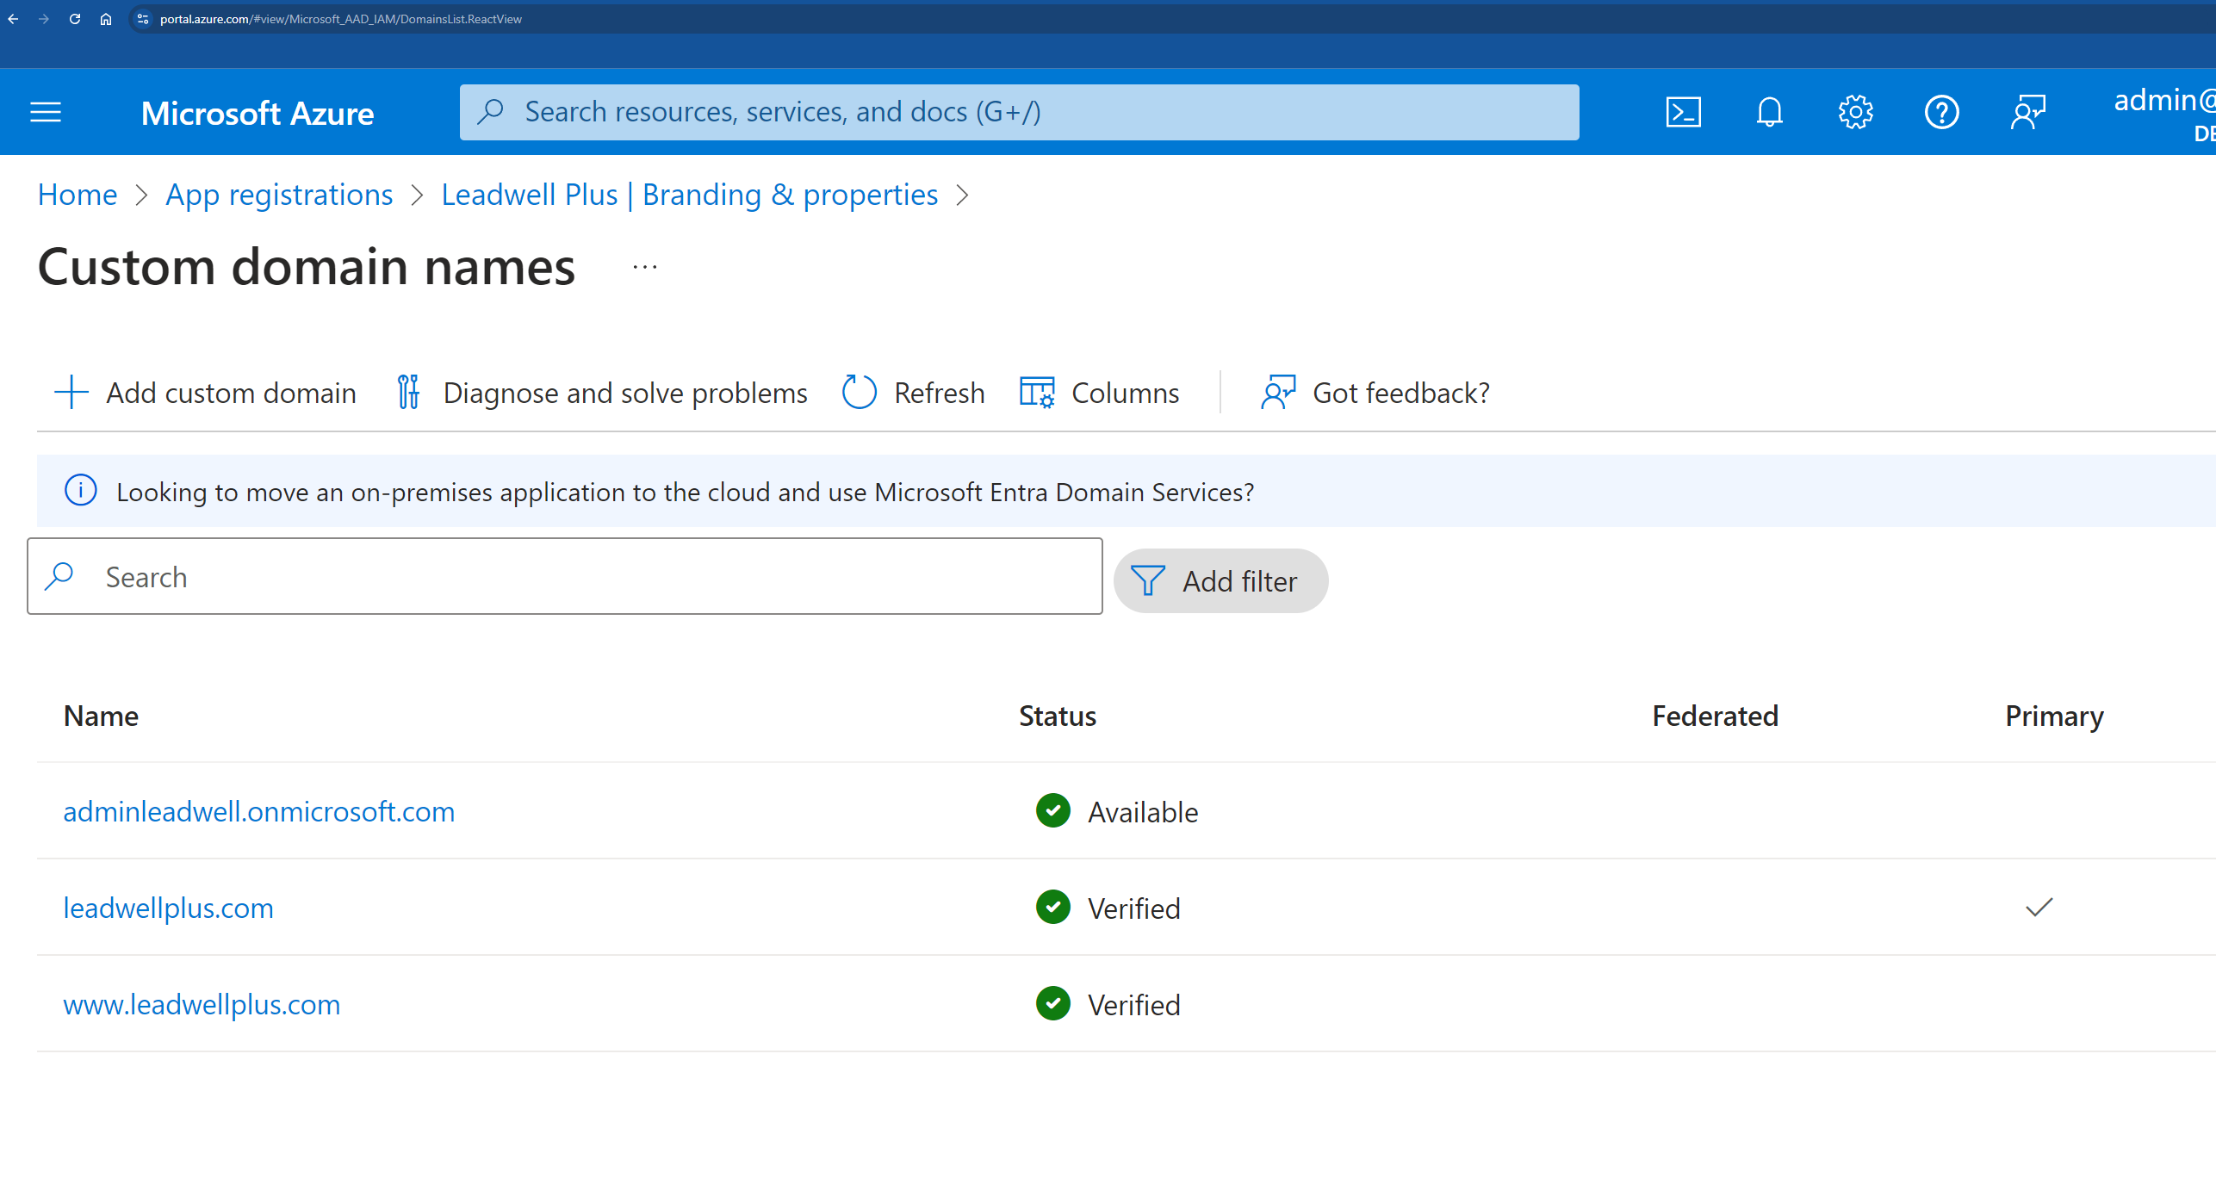2216x1178 pixels.
Task: Click Got feedback? in the toolbar
Action: click(1375, 393)
